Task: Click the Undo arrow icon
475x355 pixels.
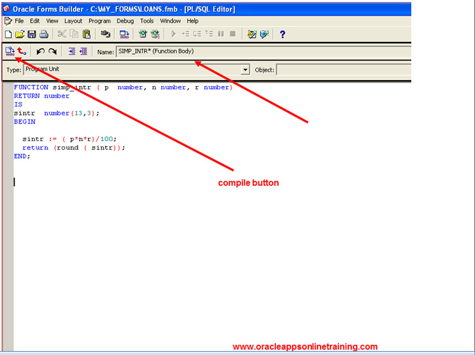Action: [40, 51]
